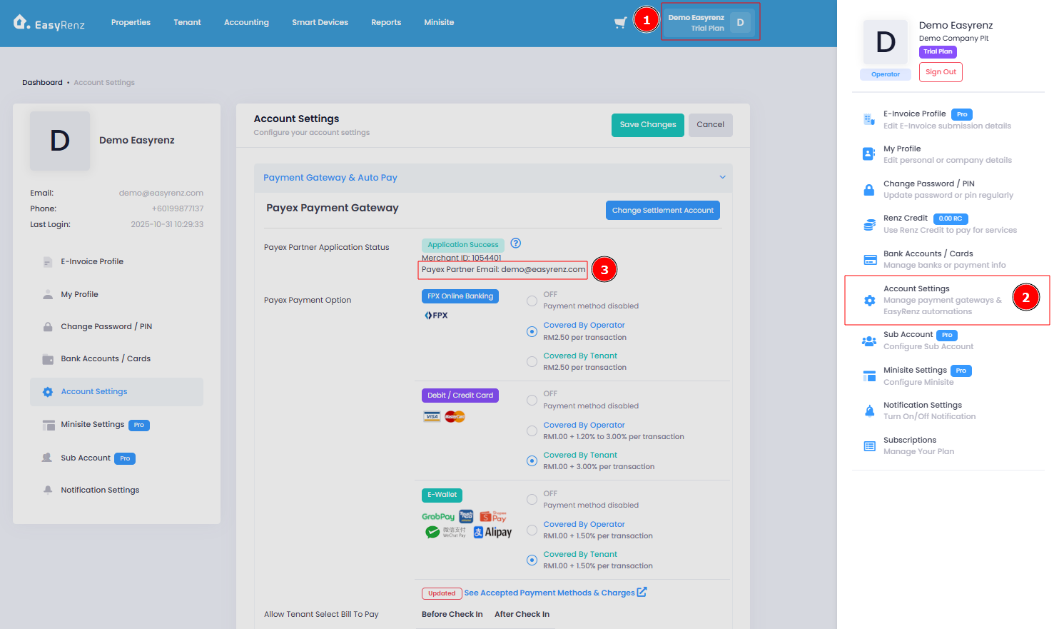
Task: Click the Subscriptions list icon
Action: (x=869, y=446)
